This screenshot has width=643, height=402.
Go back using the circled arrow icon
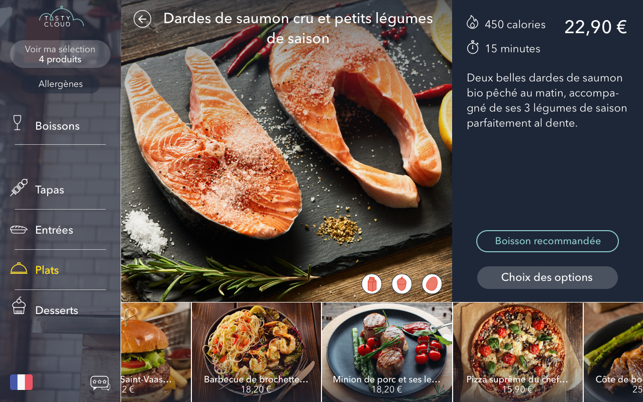pyautogui.click(x=142, y=19)
